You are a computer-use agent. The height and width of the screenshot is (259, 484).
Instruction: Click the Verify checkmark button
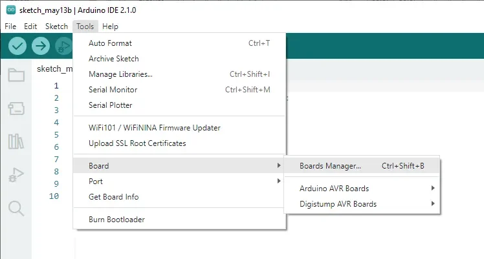pyautogui.click(x=17, y=46)
